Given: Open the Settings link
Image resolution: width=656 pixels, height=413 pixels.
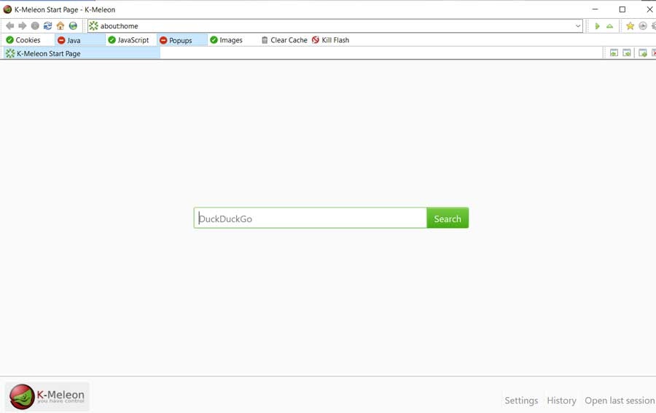Looking at the screenshot, I should [521, 401].
